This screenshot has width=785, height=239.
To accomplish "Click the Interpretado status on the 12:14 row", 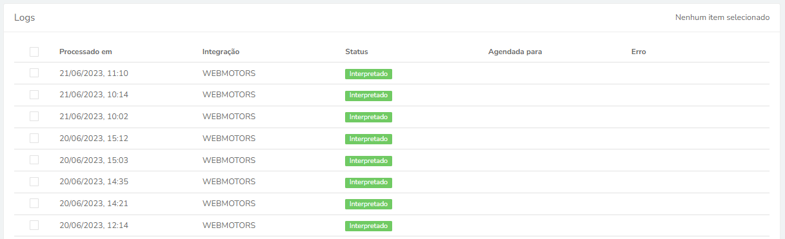I will click(368, 226).
